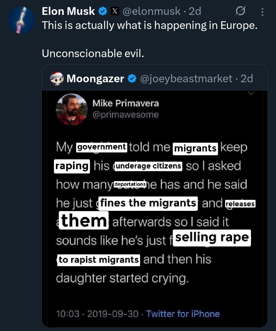
Task: Open the 2d timestamp on Elon Musk's post
Action: (195, 11)
